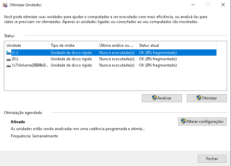231x166 pixels.
Task: Select the (D:) drive icon
Action: pyautogui.click(x=8, y=59)
